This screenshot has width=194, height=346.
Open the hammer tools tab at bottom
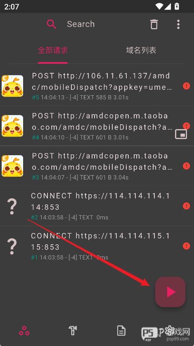[x=73, y=331]
